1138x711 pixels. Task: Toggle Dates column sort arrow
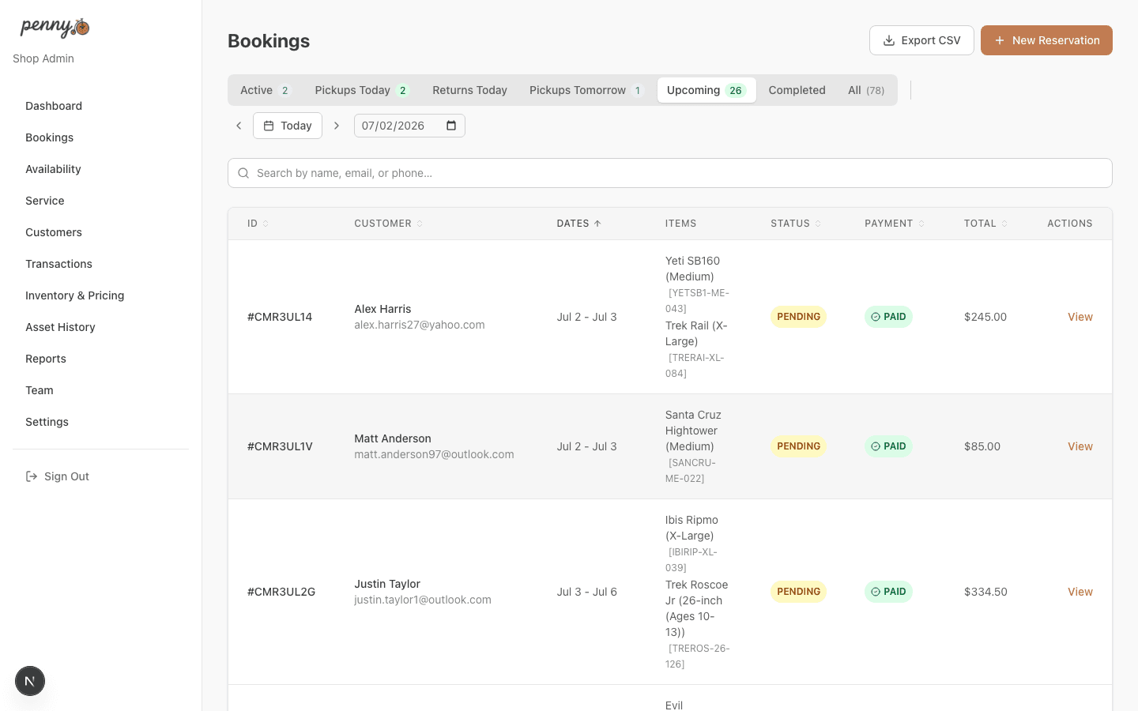point(597,224)
